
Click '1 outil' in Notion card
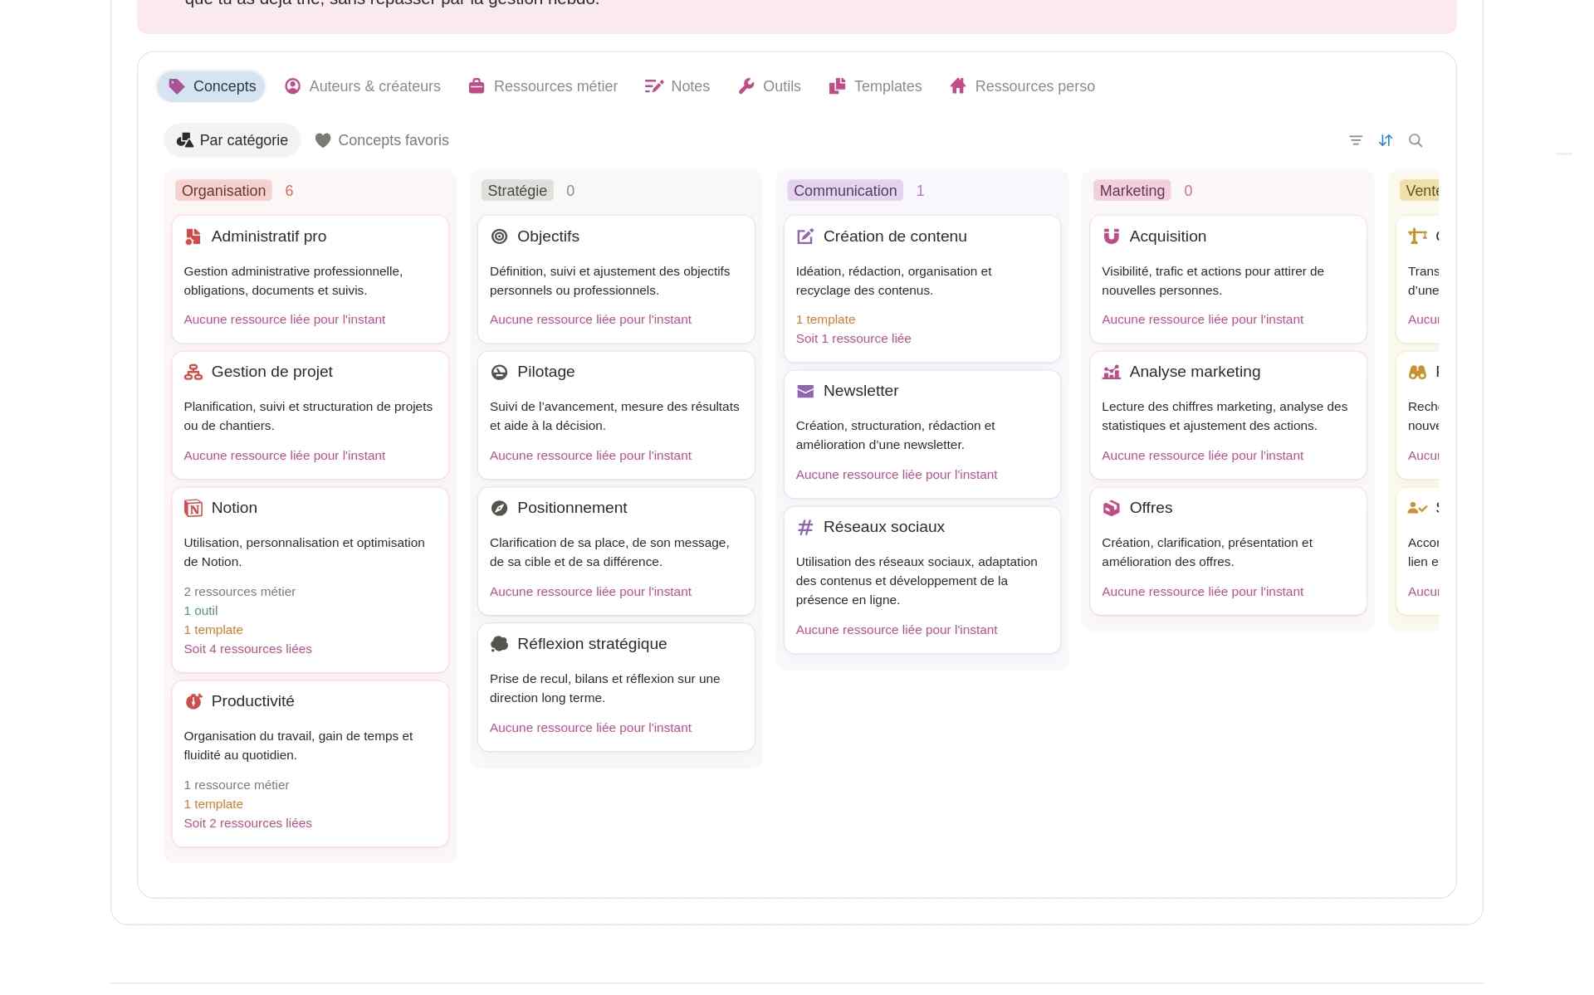tap(201, 611)
